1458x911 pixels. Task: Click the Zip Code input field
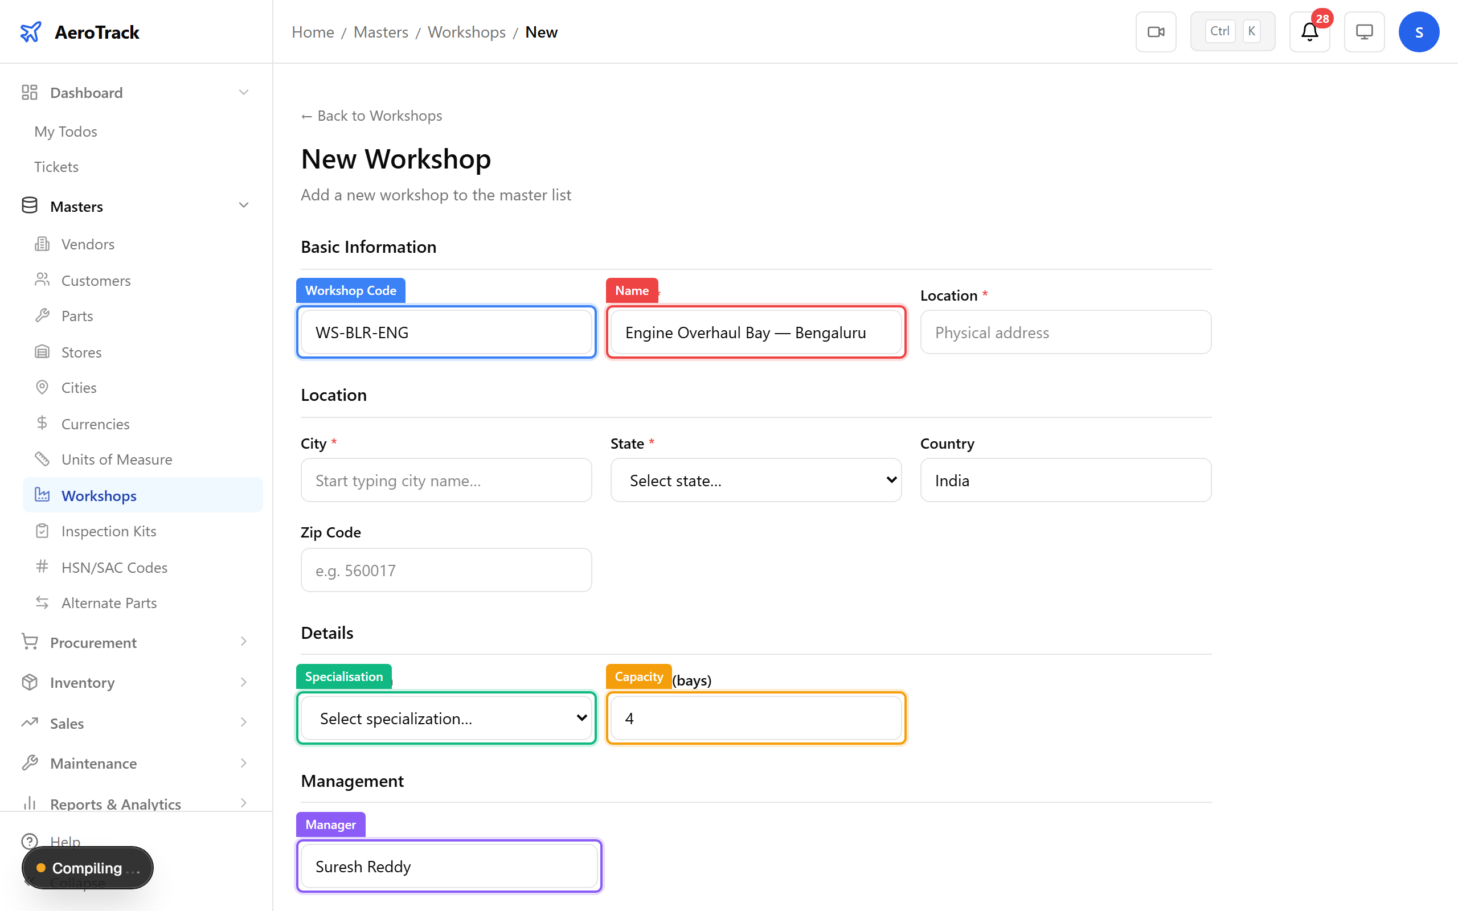[x=445, y=569]
